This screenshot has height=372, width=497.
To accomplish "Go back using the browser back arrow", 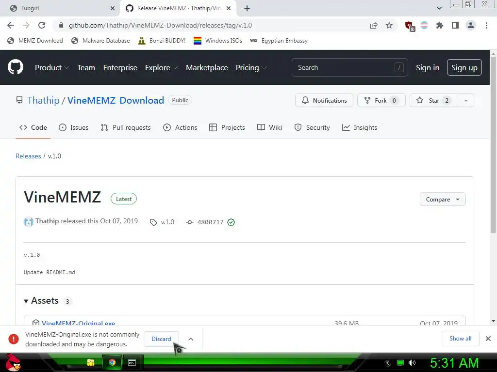I will click(x=11, y=25).
